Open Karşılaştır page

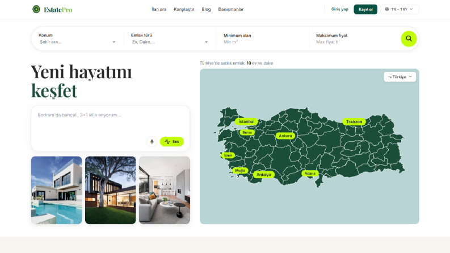coord(184,9)
